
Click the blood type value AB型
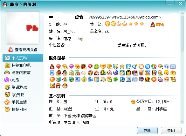(x=68, y=109)
